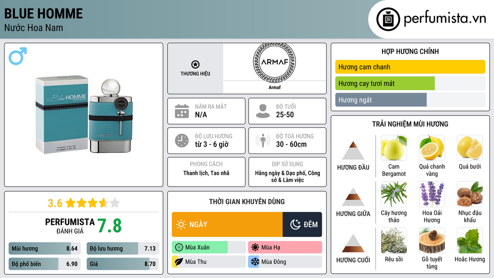The height and width of the screenshot is (278, 494).
Task: Click the perfumista.vn site name
Action: pos(444,19)
